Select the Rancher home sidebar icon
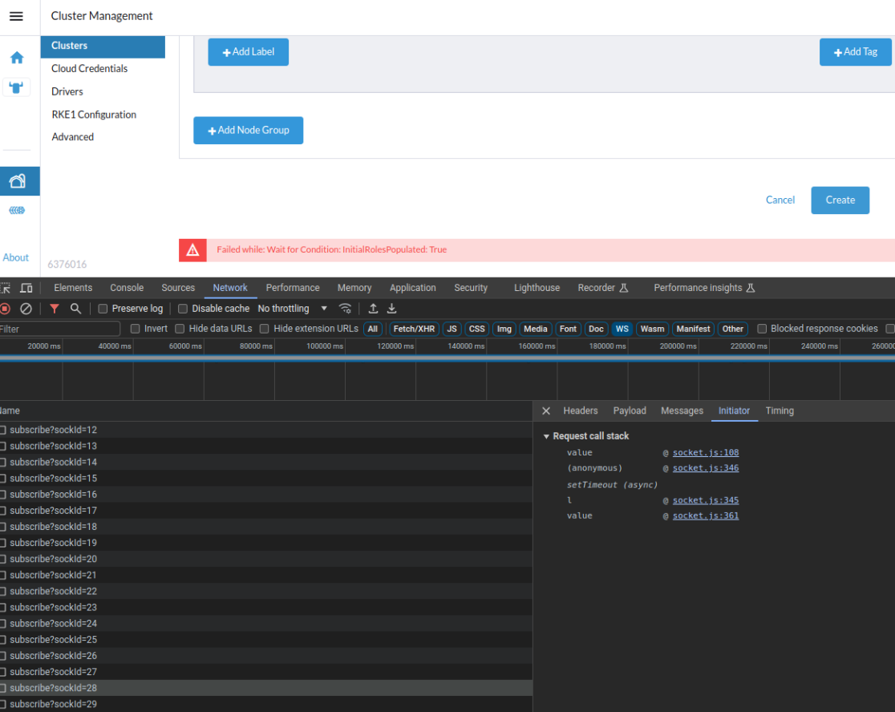 click(x=16, y=58)
